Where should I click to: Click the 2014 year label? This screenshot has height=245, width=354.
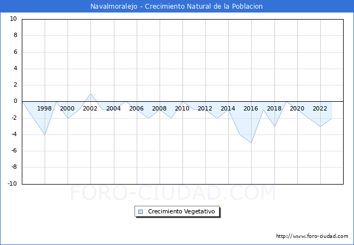tap(228, 108)
